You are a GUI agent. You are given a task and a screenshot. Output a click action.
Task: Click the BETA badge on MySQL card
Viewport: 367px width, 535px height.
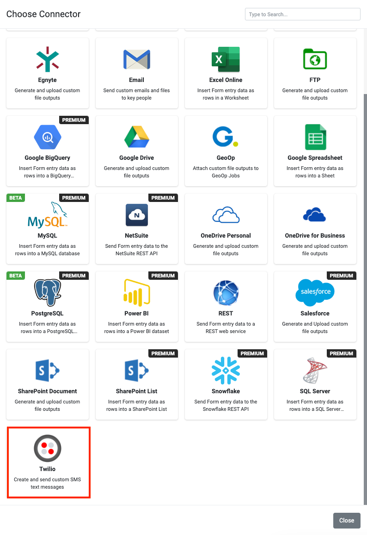16,198
